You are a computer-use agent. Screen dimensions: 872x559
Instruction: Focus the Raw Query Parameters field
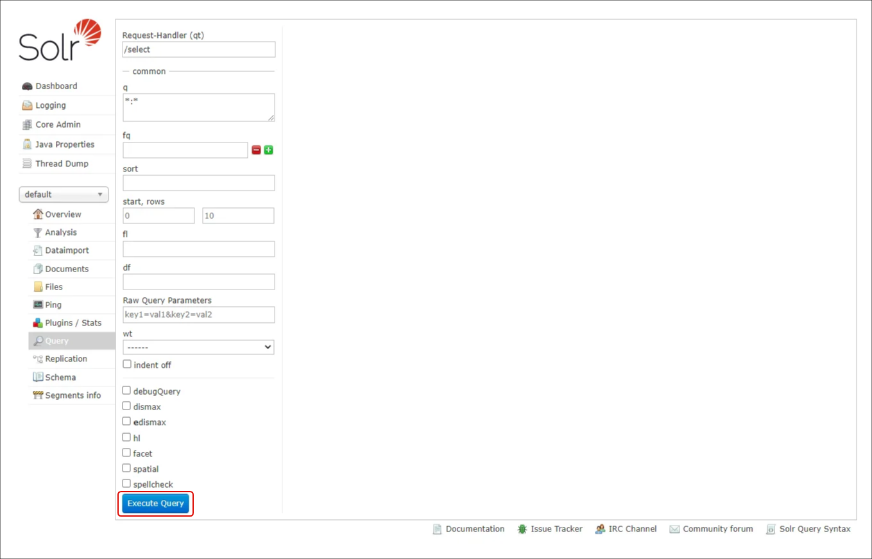click(199, 314)
